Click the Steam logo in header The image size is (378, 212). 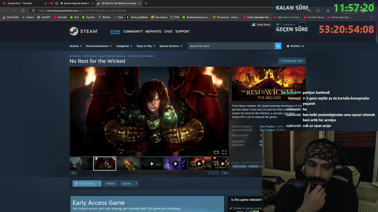(84, 31)
